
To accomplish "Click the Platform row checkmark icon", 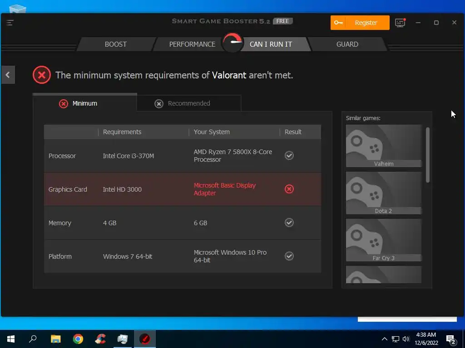I will click(x=289, y=256).
